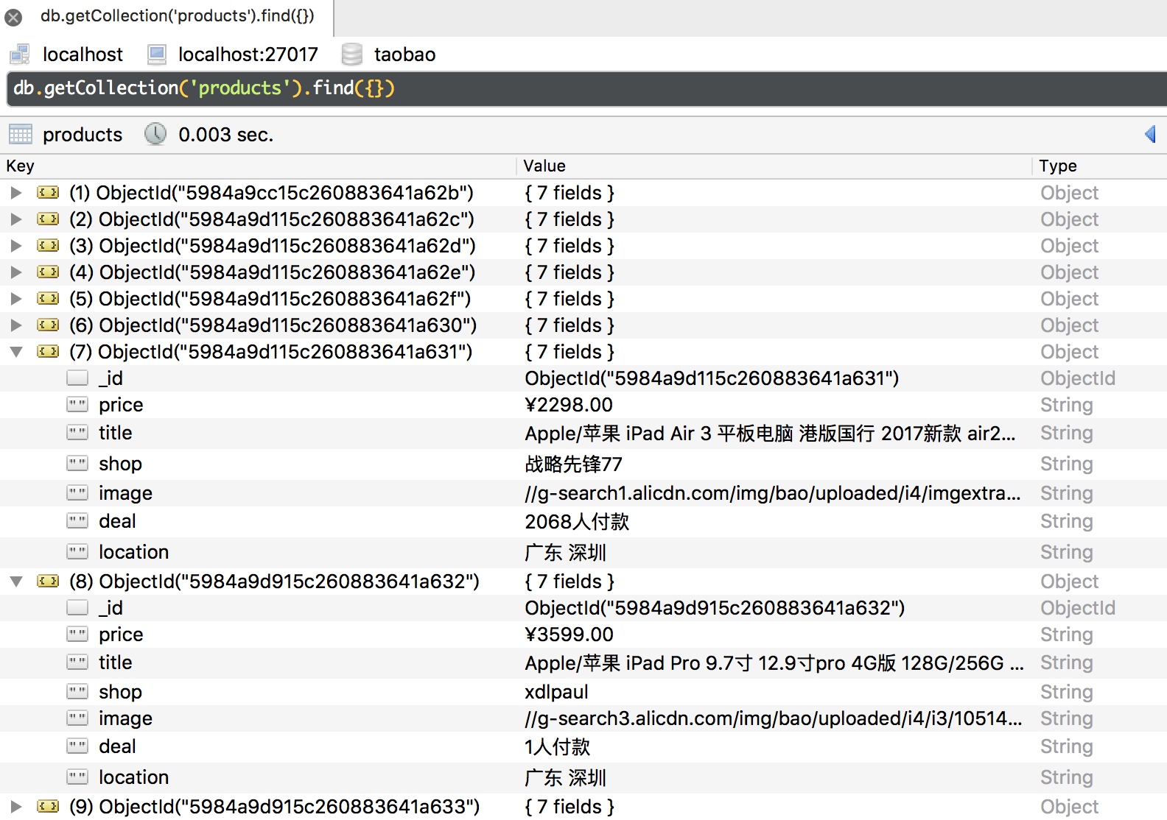
Task: Click the string icon beside first price field
Action: pyautogui.click(x=77, y=405)
